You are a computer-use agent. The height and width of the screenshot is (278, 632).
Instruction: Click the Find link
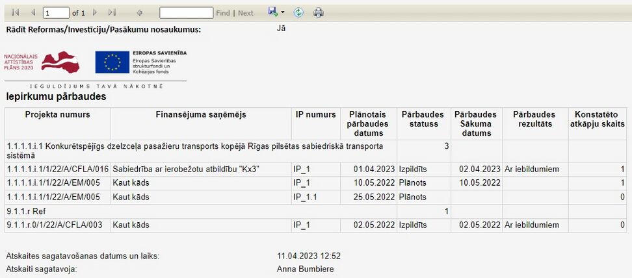pyautogui.click(x=223, y=13)
